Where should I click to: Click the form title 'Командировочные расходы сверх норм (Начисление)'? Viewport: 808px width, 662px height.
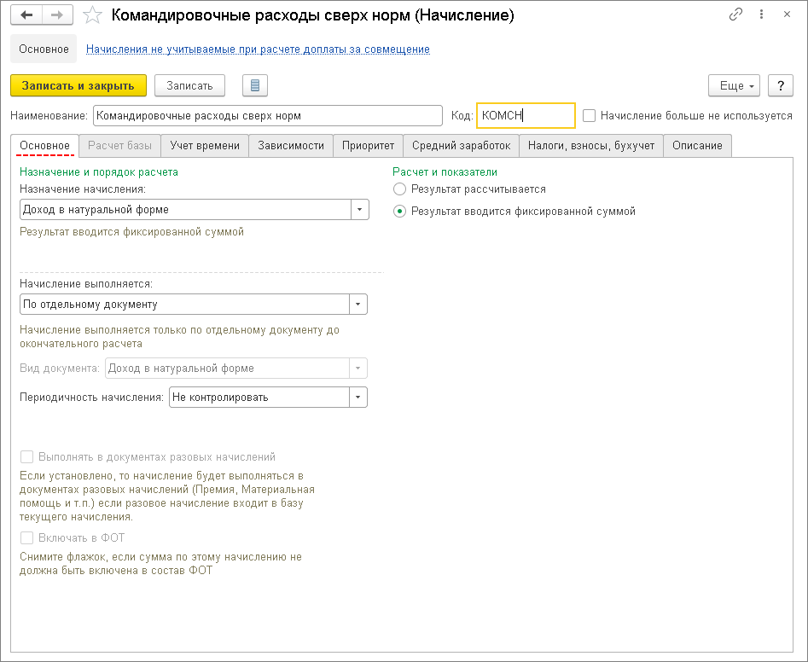pyautogui.click(x=312, y=15)
